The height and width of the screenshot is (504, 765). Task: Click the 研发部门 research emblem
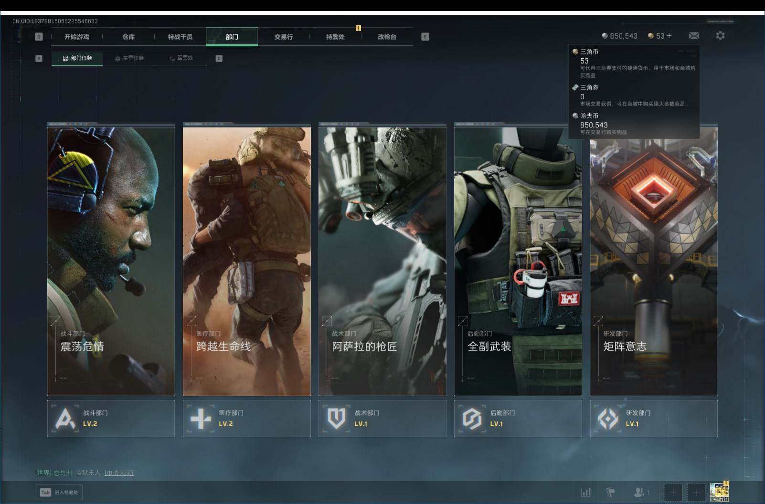tap(607, 419)
